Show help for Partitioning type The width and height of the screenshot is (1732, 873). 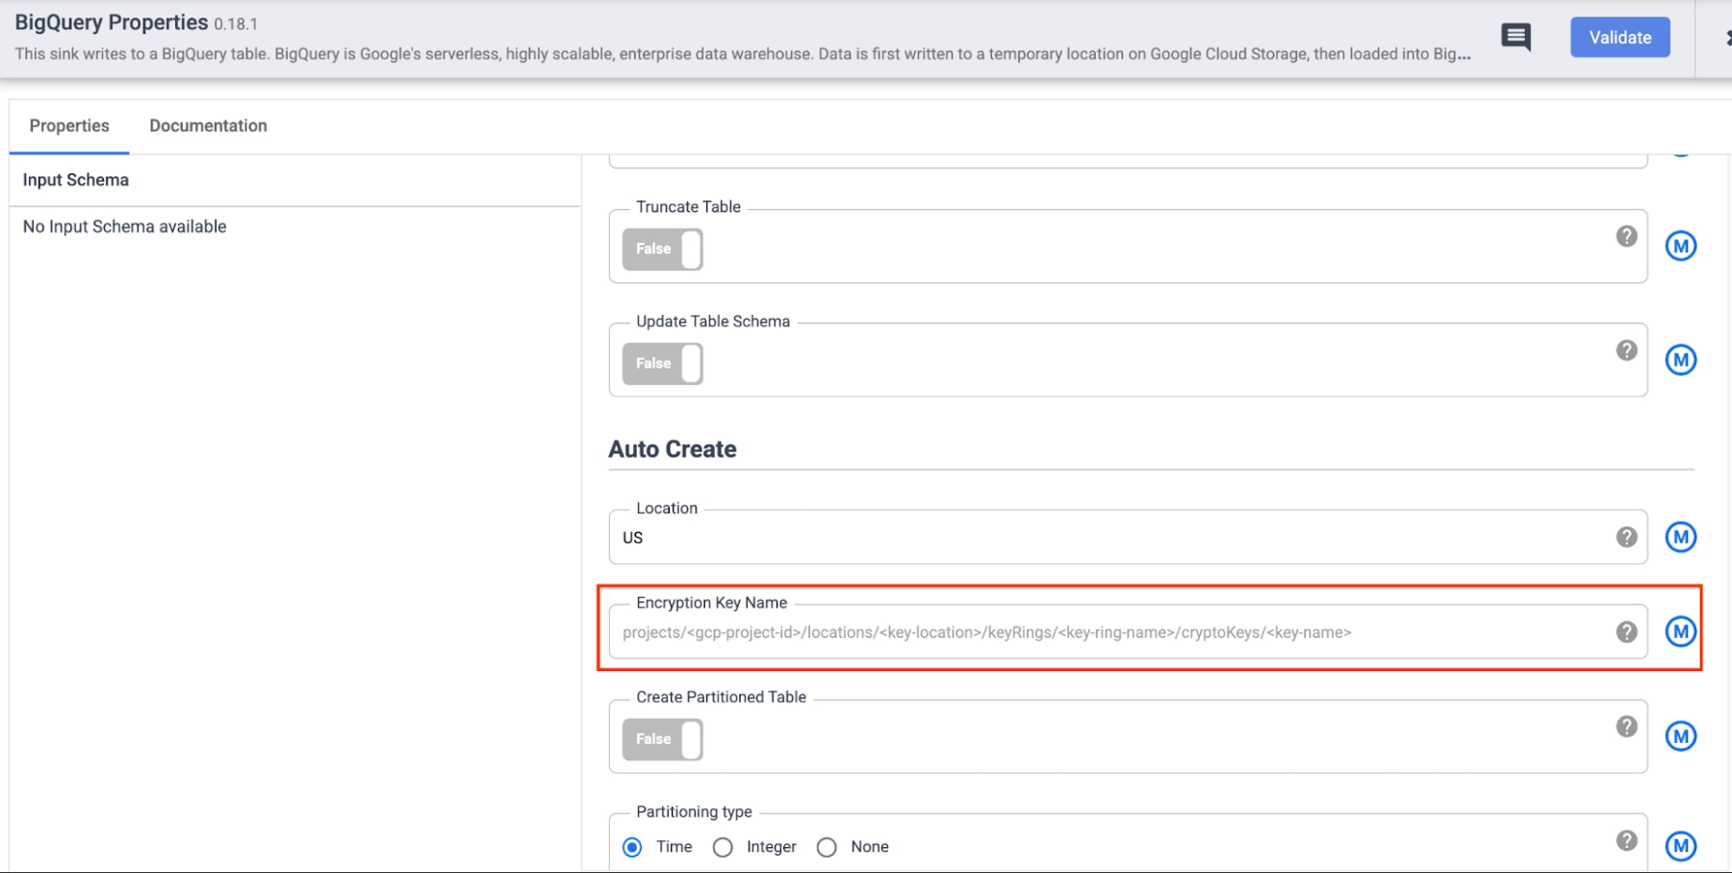1626,840
